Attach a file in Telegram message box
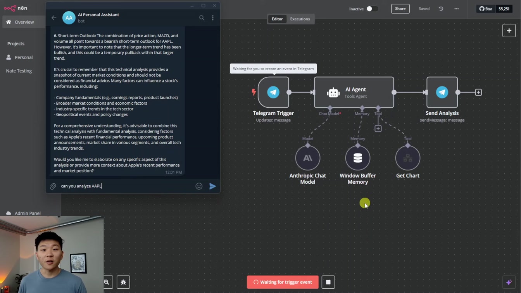This screenshot has width=521, height=293. [x=53, y=186]
